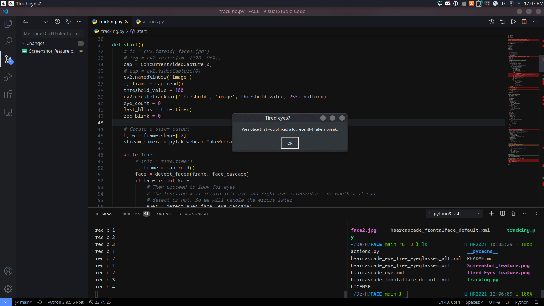Open the Run and Debug view
Image resolution: width=544 pixels, height=306 pixels.
8,77
